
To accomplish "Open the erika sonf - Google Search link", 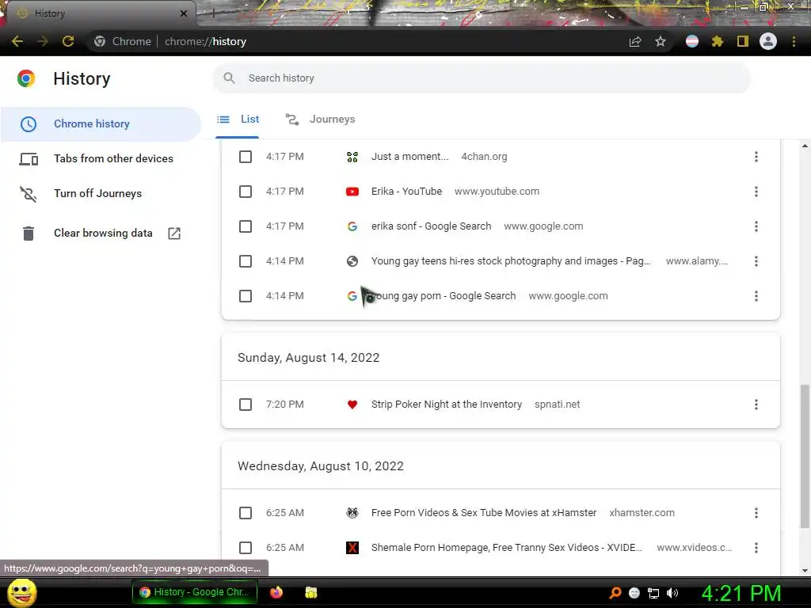I will point(432,226).
